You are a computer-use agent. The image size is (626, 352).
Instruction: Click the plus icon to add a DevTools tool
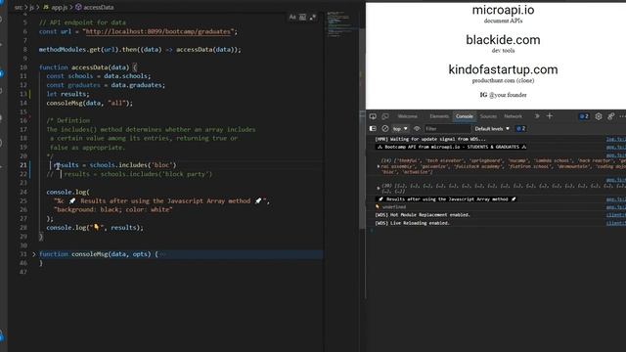(550, 116)
